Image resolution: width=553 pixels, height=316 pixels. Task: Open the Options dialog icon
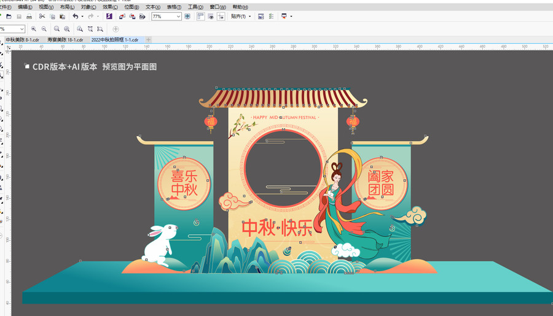pyautogui.click(x=261, y=16)
